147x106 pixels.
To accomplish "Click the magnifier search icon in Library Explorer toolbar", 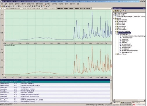I will (123, 11).
